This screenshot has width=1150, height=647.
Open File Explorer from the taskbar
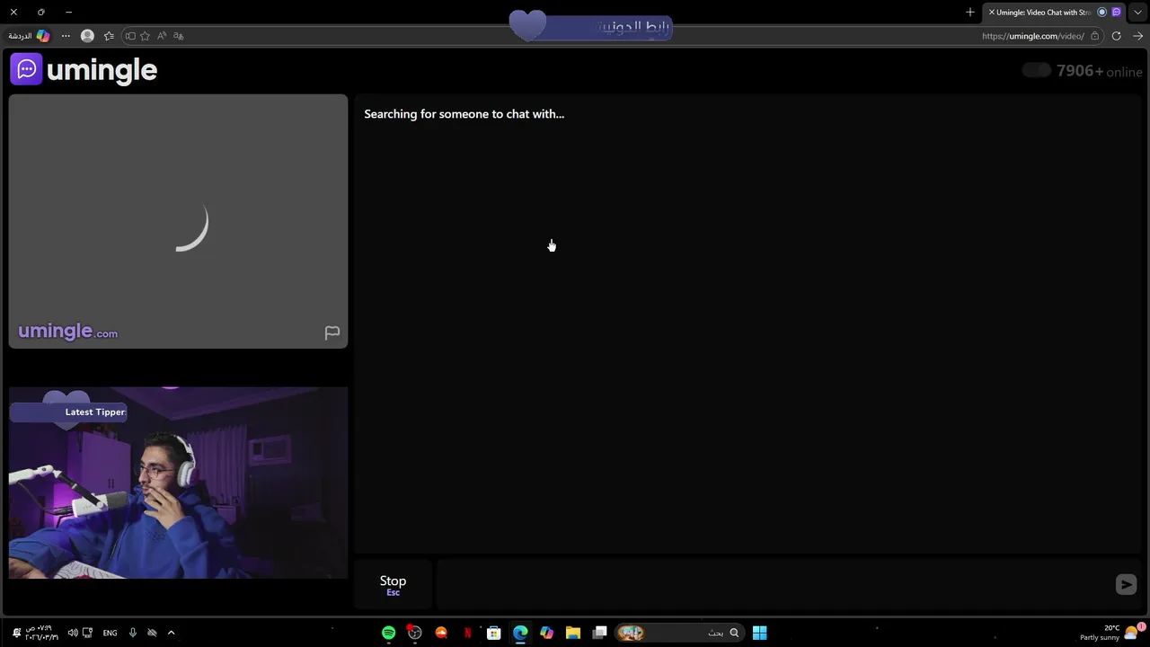pyautogui.click(x=573, y=633)
